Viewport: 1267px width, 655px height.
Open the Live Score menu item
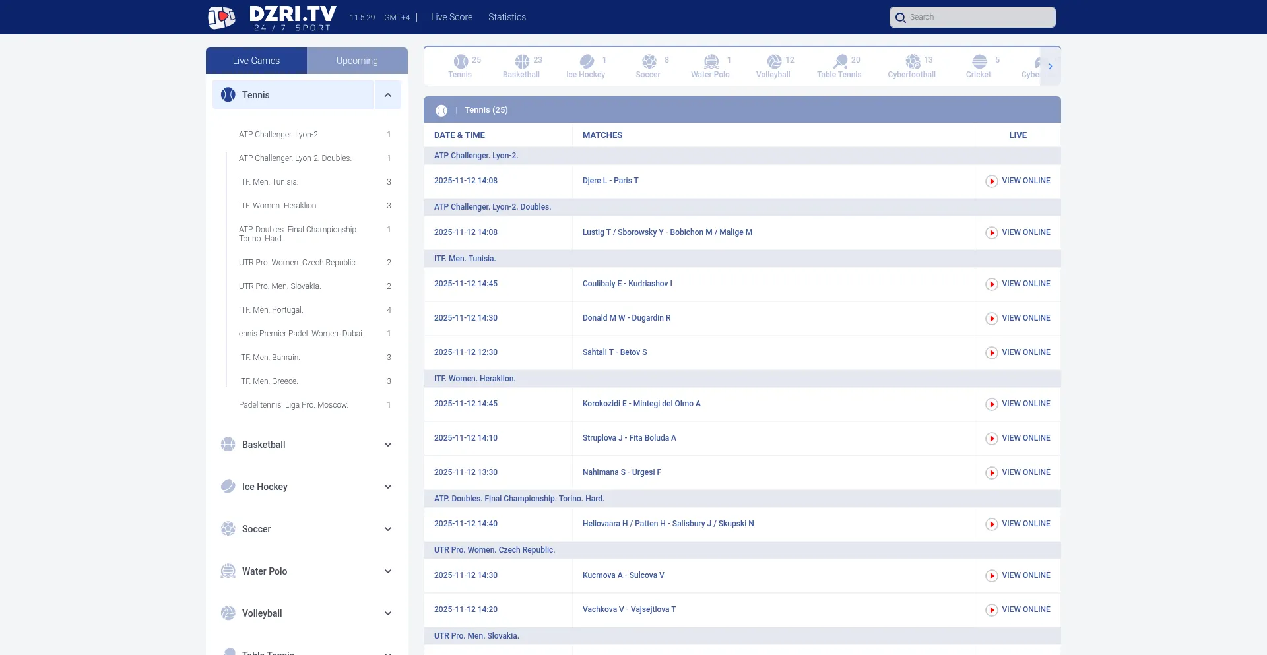(451, 17)
